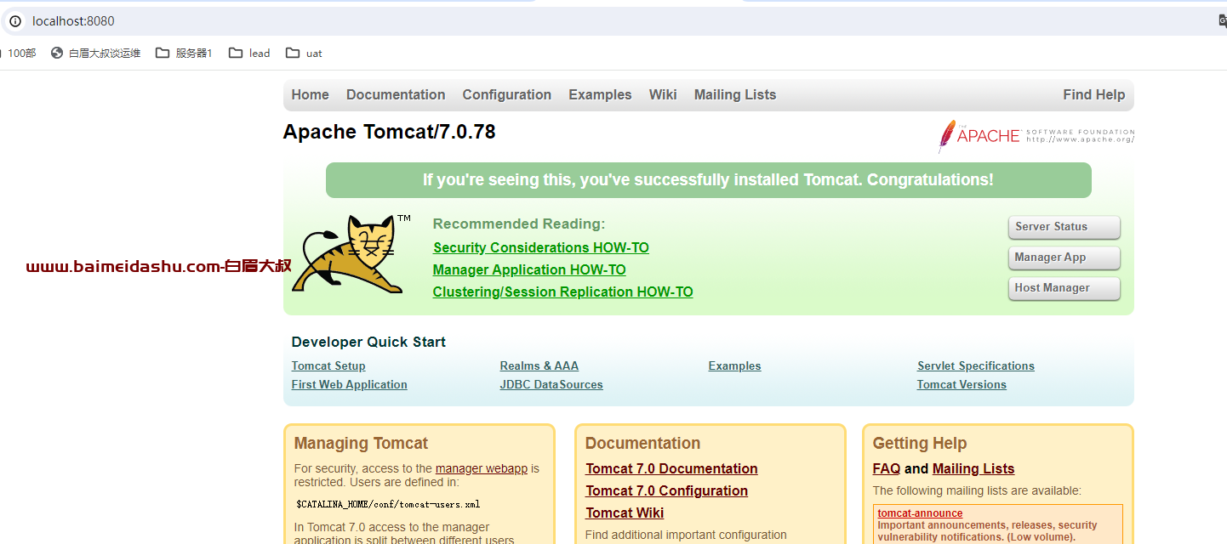Click the Apache Software Foundation logo
The width and height of the screenshot is (1227, 544).
coord(1036,135)
